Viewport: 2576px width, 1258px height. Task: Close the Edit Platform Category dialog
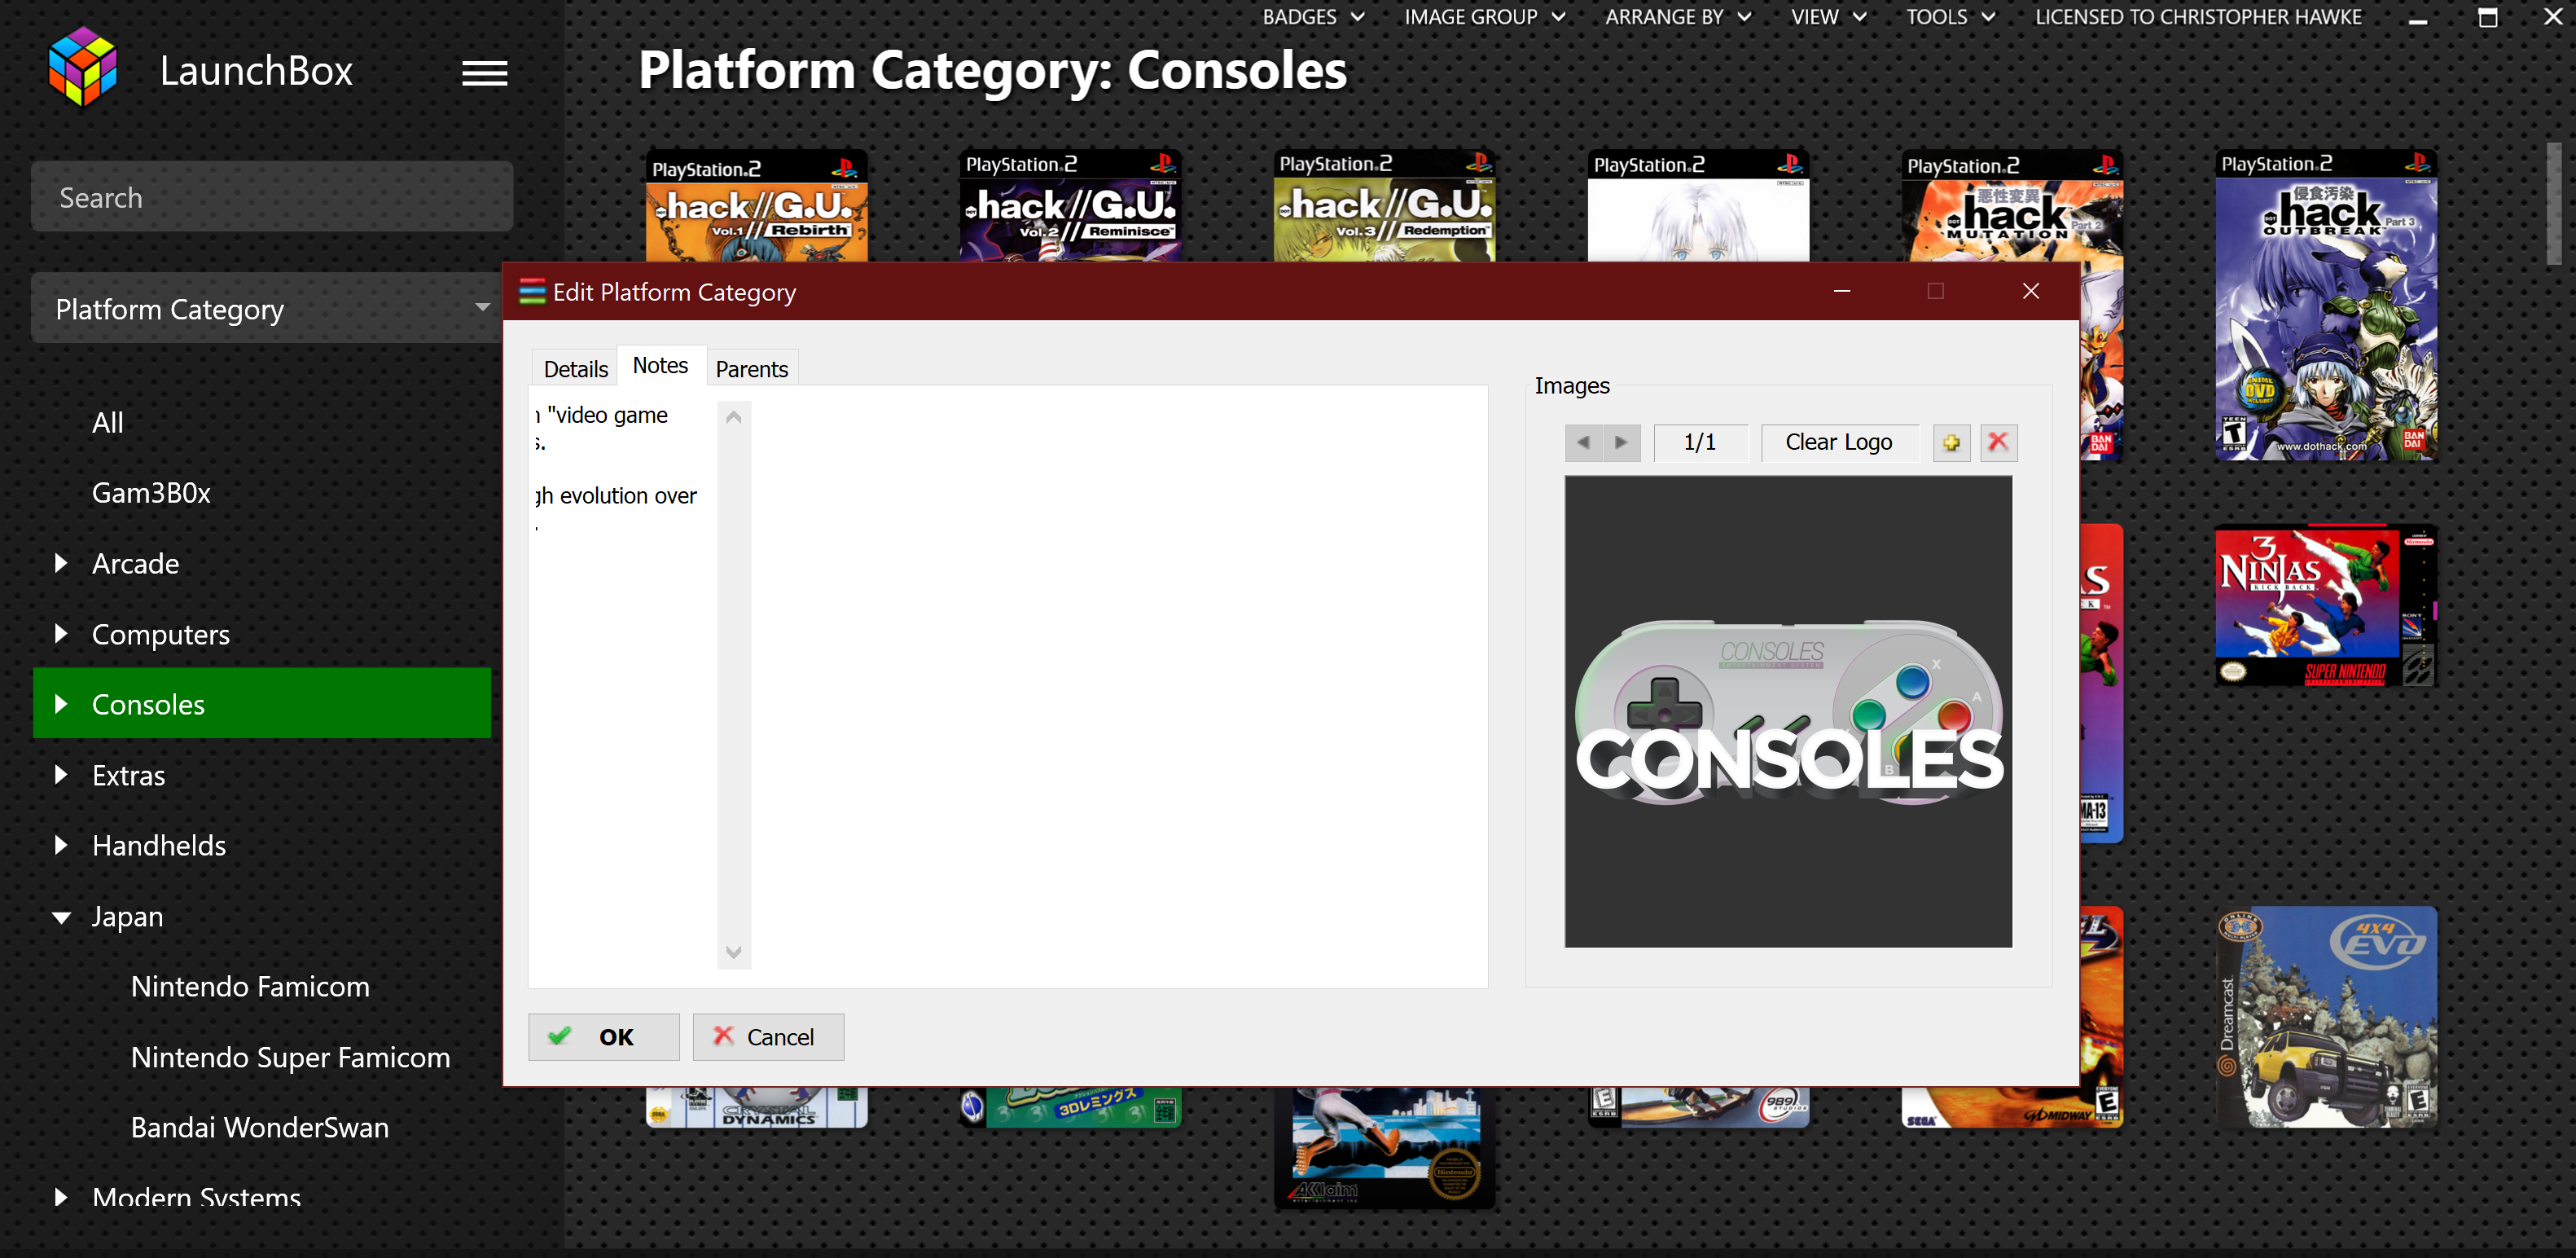point(2030,291)
